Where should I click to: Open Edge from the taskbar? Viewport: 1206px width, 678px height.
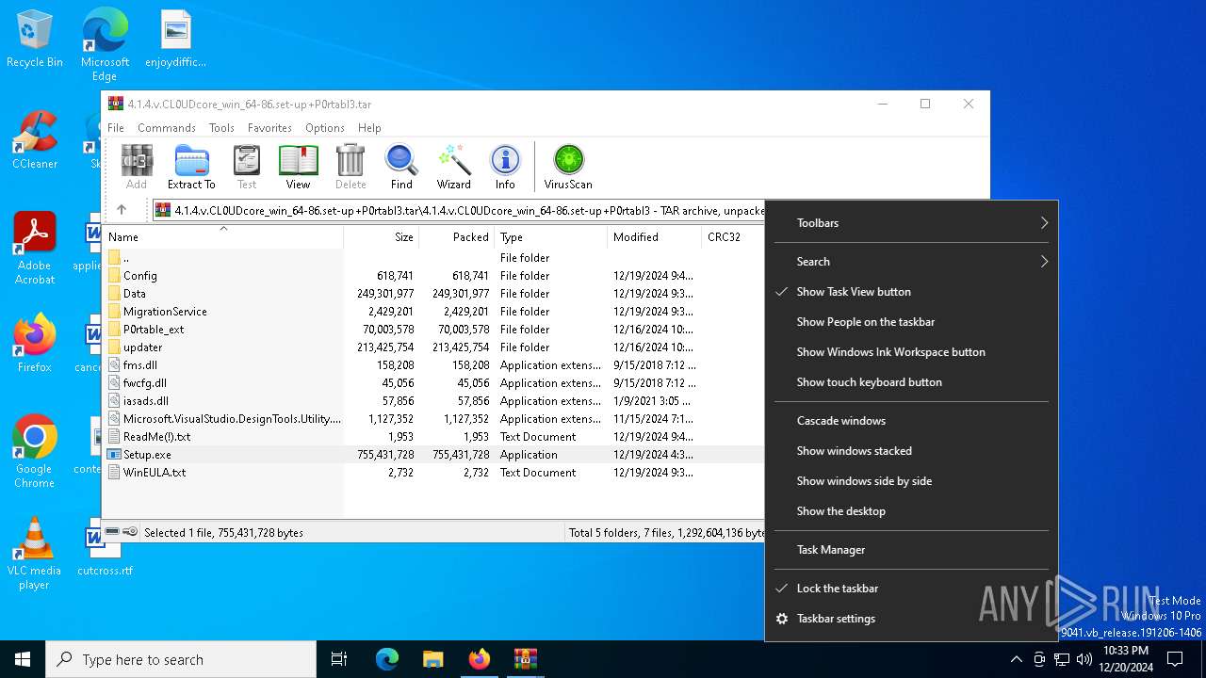click(x=387, y=659)
